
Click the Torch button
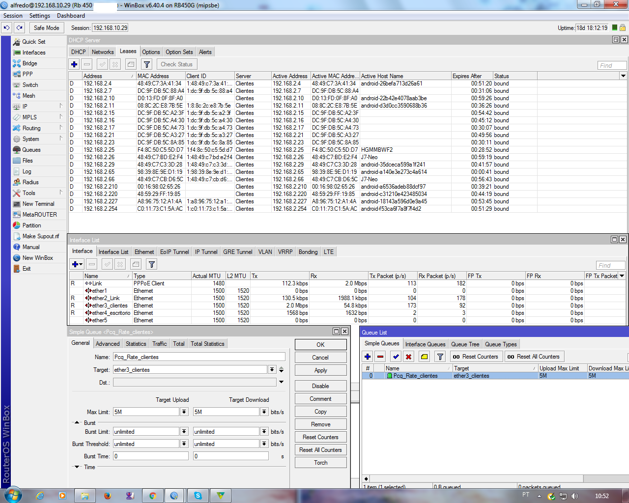[x=320, y=463]
